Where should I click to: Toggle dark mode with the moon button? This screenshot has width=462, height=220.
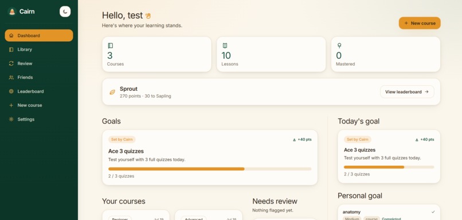coord(65,11)
